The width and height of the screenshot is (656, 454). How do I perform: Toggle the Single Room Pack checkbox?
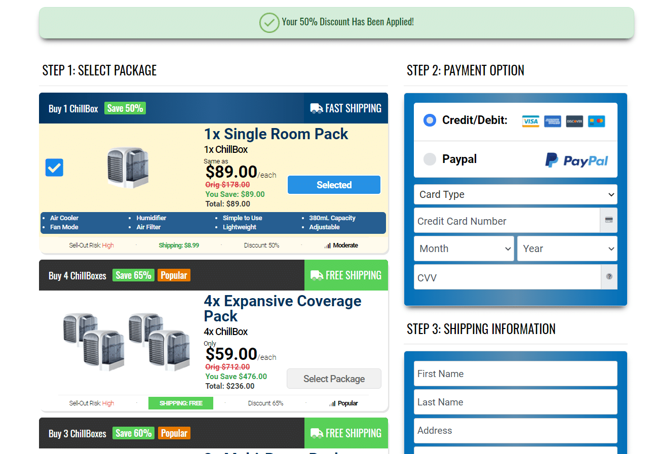(x=54, y=168)
